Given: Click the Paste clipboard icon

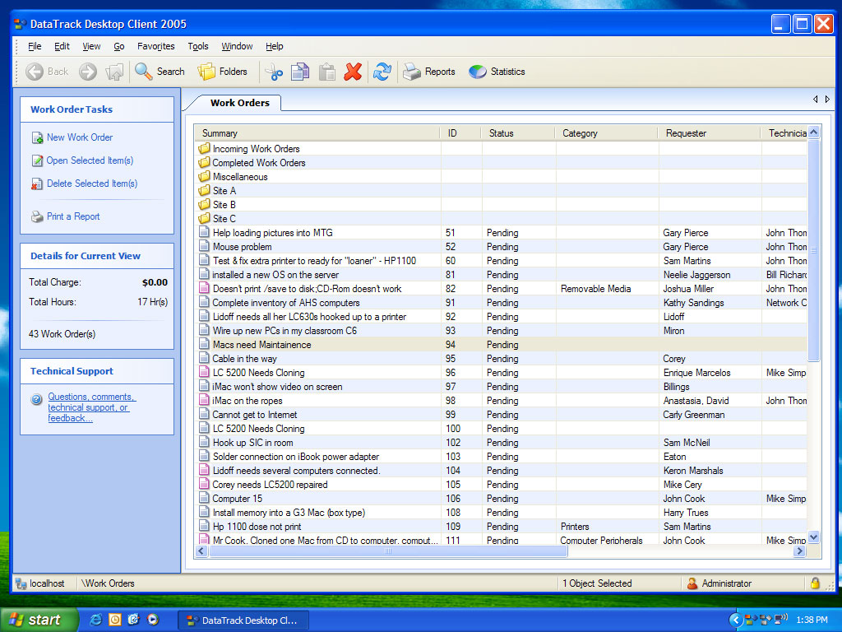Looking at the screenshot, I should coord(326,72).
